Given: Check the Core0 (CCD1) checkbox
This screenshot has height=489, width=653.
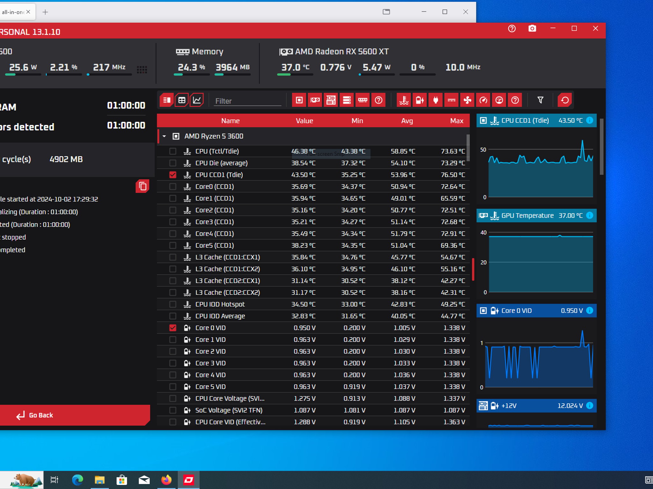Looking at the screenshot, I should click(173, 187).
